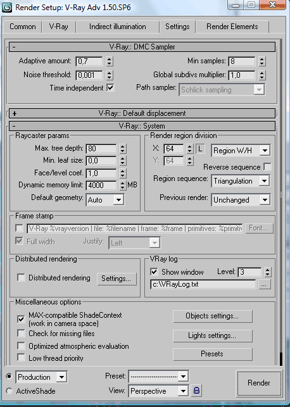Screen dimensions: 290x407
Task: Open Distributed rendering Settings...
Action: (x=117, y=279)
